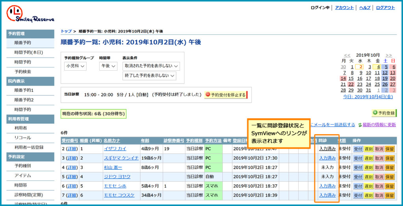Expand 終了した予約を表示しない dropdown

point(149,76)
